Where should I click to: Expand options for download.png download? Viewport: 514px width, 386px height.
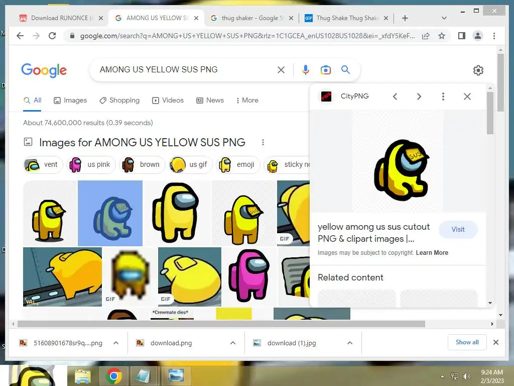click(x=233, y=343)
